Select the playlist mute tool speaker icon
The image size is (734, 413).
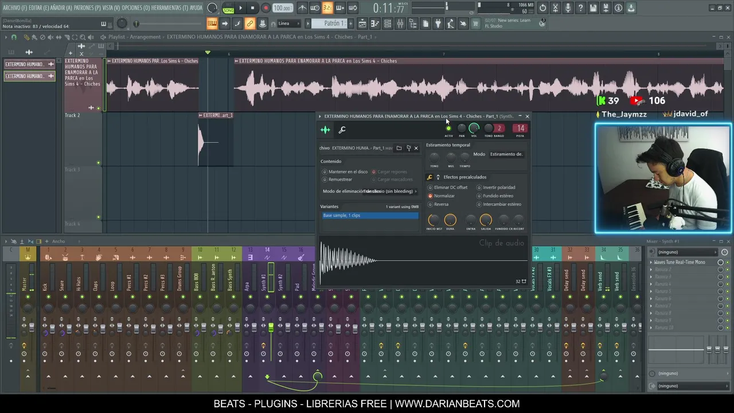(50, 37)
